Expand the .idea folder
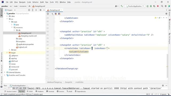The width and height of the screenshot is (171, 96). (7, 16)
